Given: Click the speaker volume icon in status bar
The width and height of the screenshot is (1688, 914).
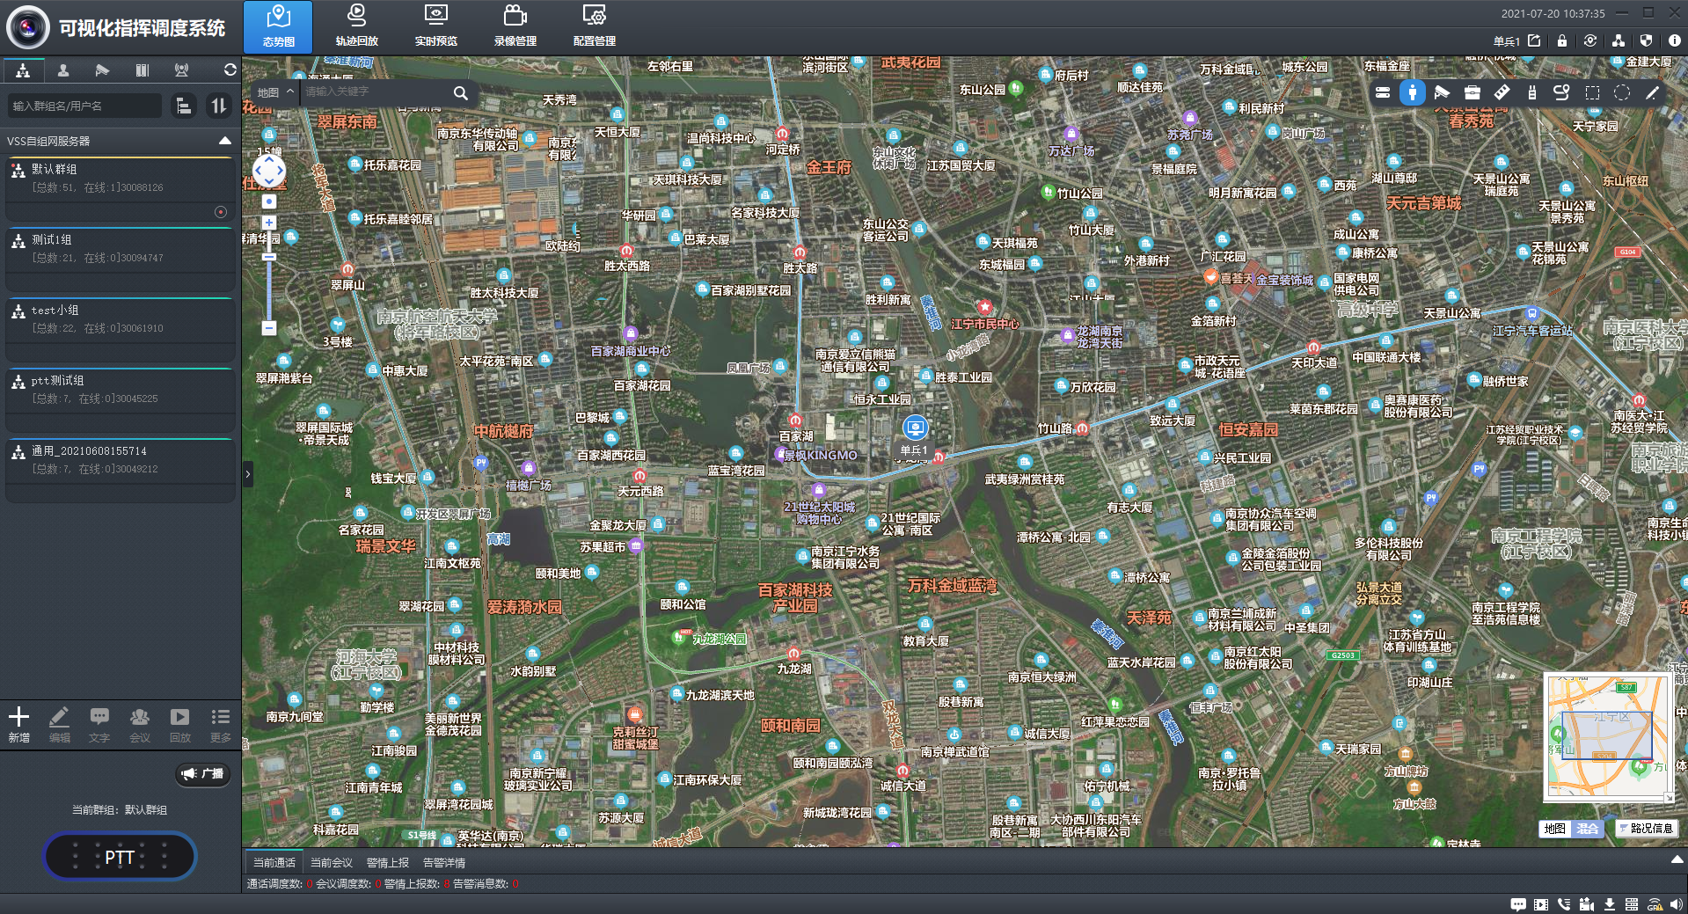Looking at the screenshot, I should pos(1677,904).
